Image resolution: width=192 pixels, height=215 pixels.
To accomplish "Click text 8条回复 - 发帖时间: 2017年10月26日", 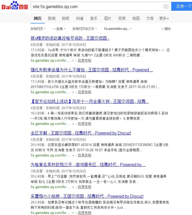I will 58,45.
